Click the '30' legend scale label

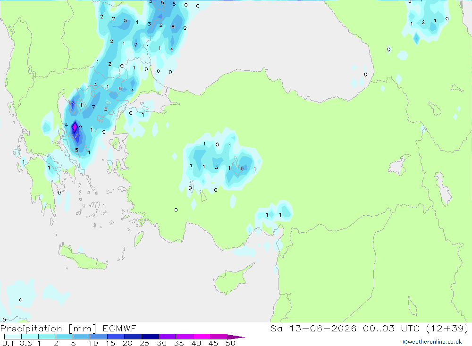pyautogui.click(x=162, y=343)
